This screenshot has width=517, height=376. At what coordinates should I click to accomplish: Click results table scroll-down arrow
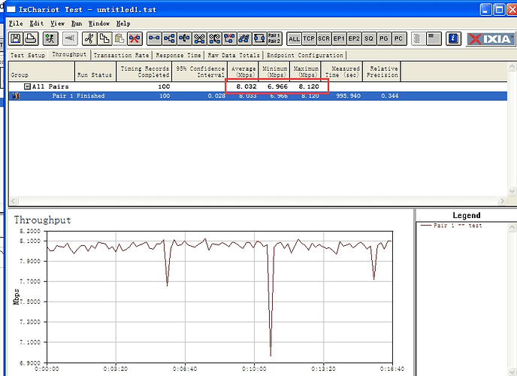(x=512, y=191)
